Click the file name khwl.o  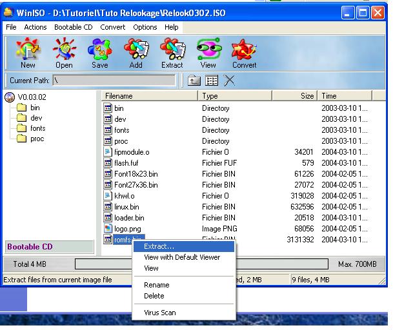pos(125,196)
